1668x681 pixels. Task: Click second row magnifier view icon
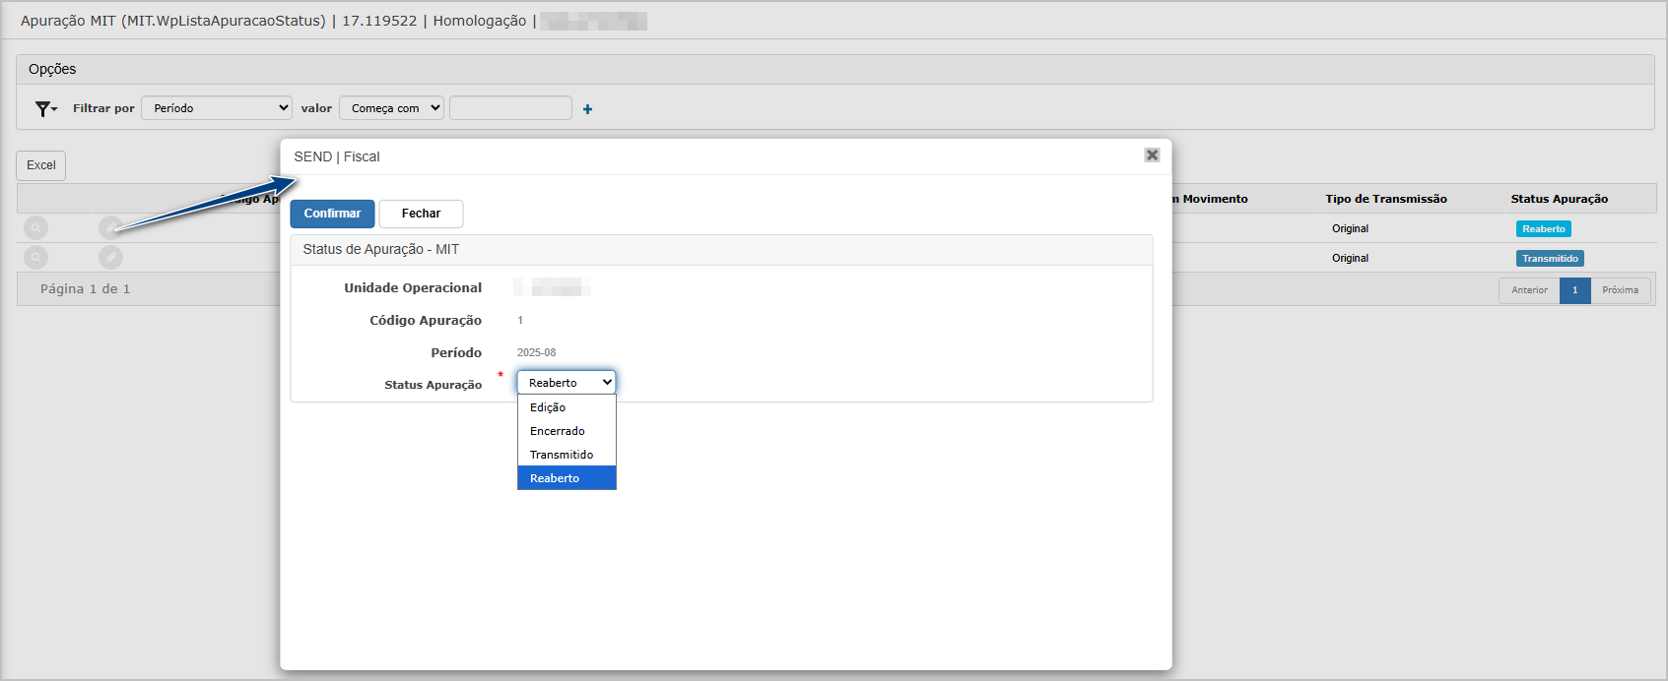[x=36, y=258]
